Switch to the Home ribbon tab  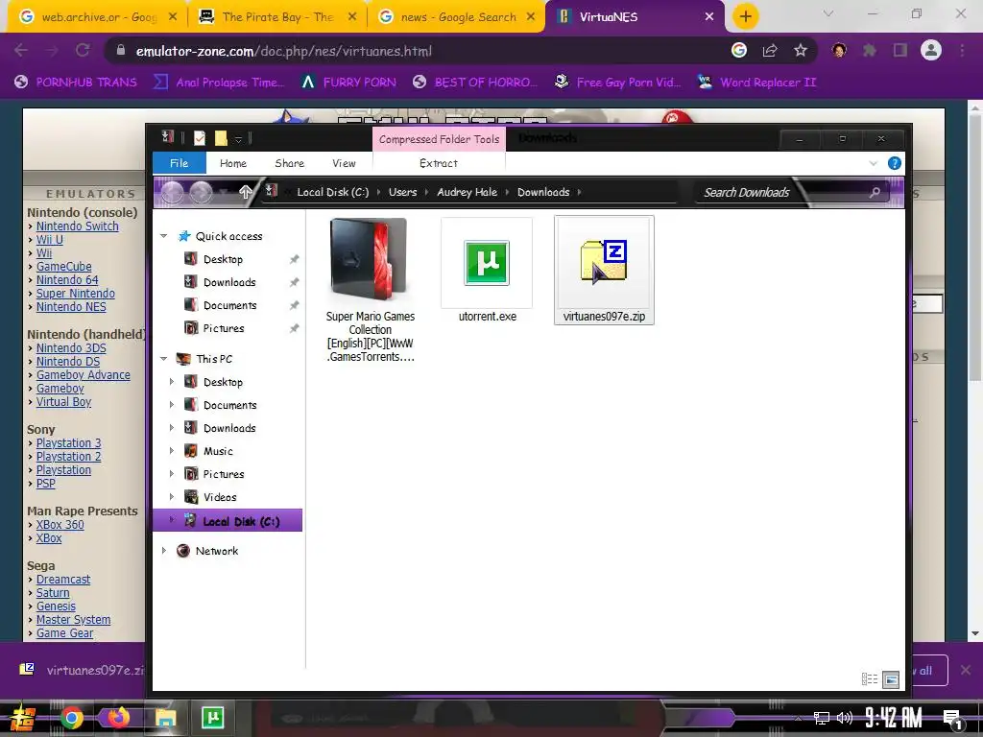[x=233, y=163]
